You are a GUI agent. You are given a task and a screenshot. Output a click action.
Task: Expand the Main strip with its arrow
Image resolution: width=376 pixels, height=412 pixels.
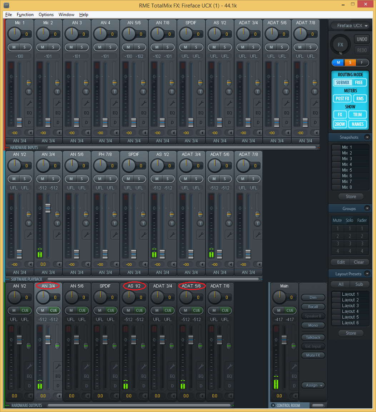(295, 396)
